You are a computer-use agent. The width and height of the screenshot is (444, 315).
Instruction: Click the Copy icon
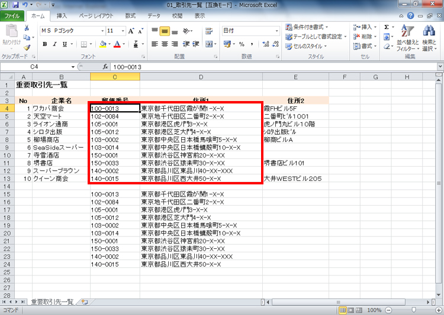point(27,37)
